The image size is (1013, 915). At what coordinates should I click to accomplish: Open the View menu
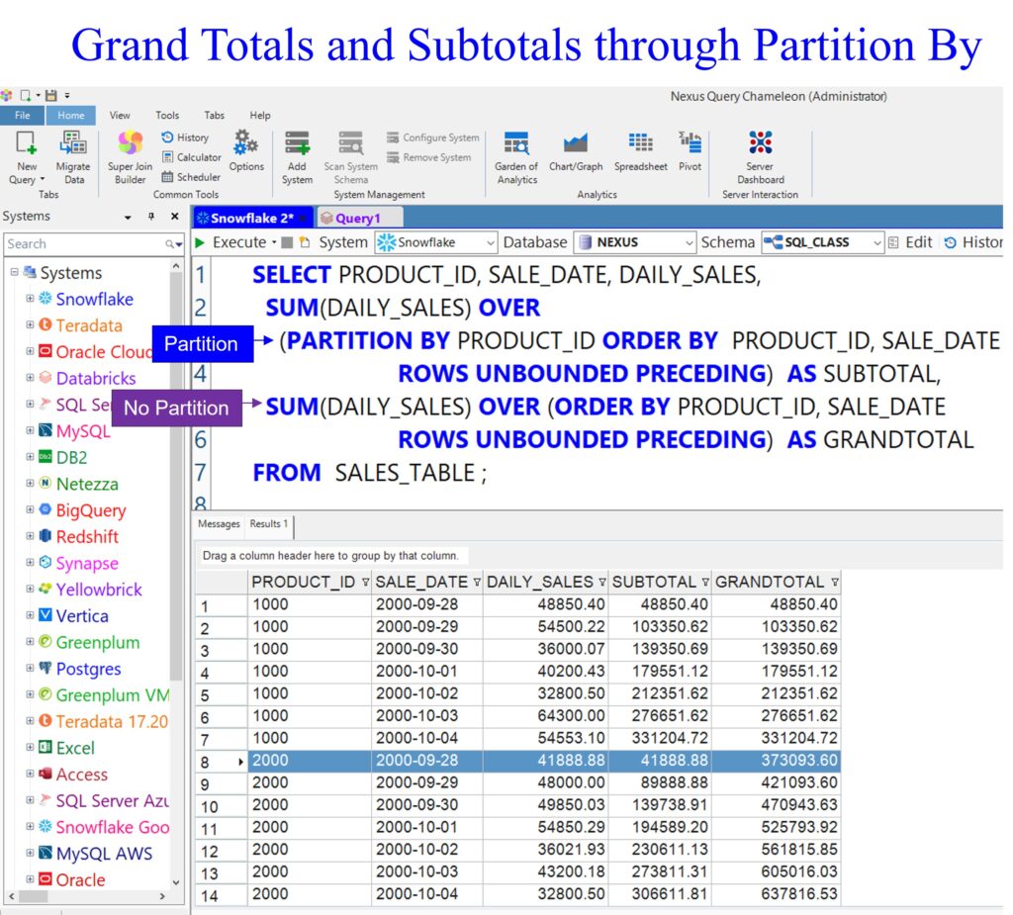click(x=120, y=116)
